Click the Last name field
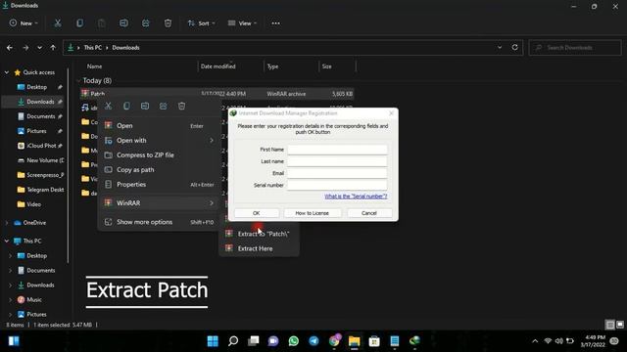 tap(337, 161)
